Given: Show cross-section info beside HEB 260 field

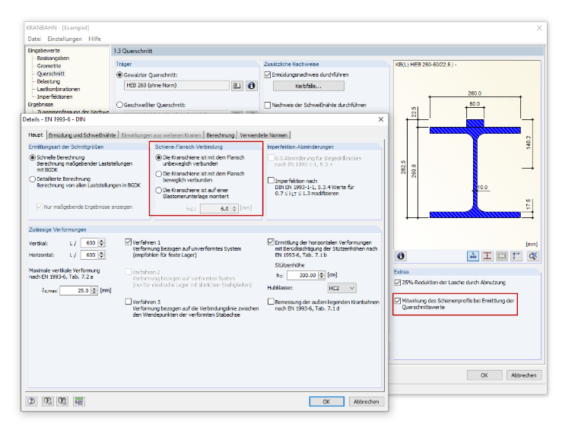Looking at the screenshot, I should [x=252, y=85].
